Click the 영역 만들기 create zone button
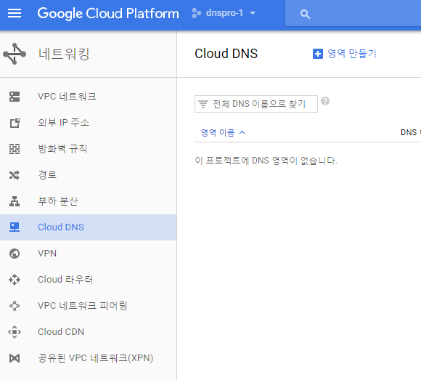421x380 pixels. [345, 54]
